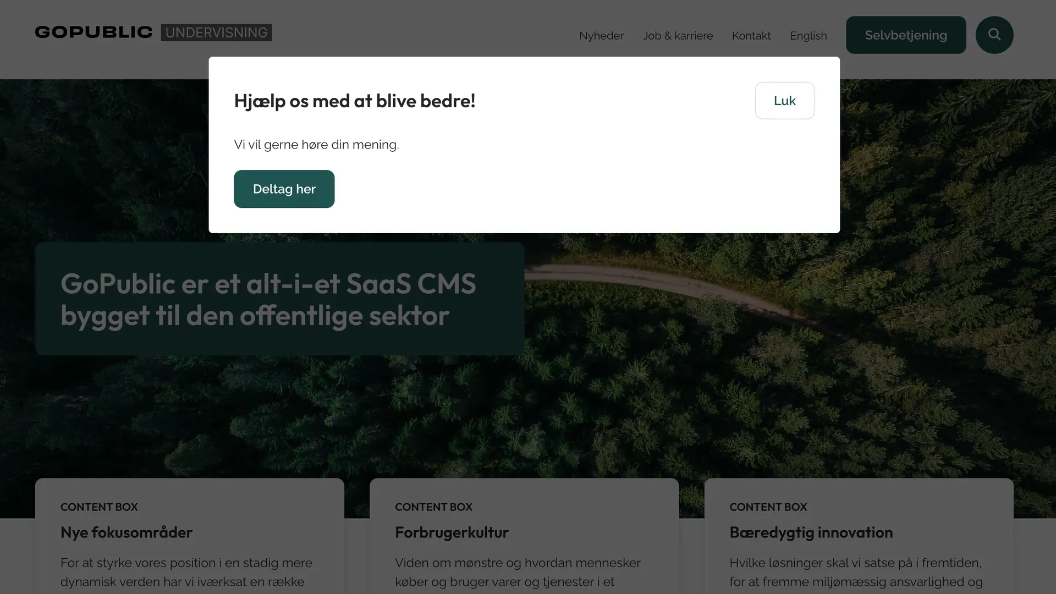Click the popup heading Hjælp os med at blive bedre
Viewport: 1056px width, 594px height.
click(354, 101)
